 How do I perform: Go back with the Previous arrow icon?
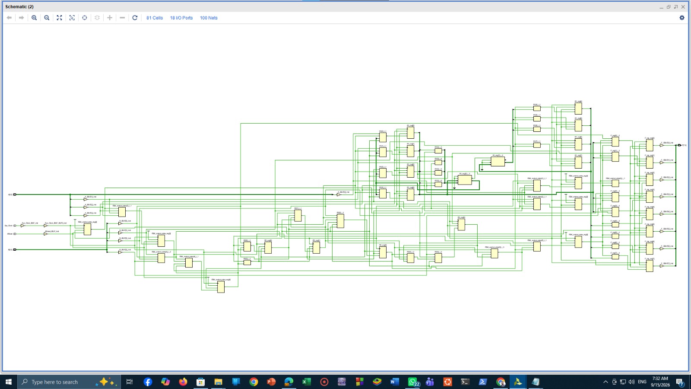pyautogui.click(x=9, y=18)
